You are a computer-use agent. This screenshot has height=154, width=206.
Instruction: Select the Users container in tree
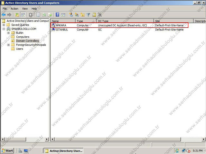pos(19,49)
